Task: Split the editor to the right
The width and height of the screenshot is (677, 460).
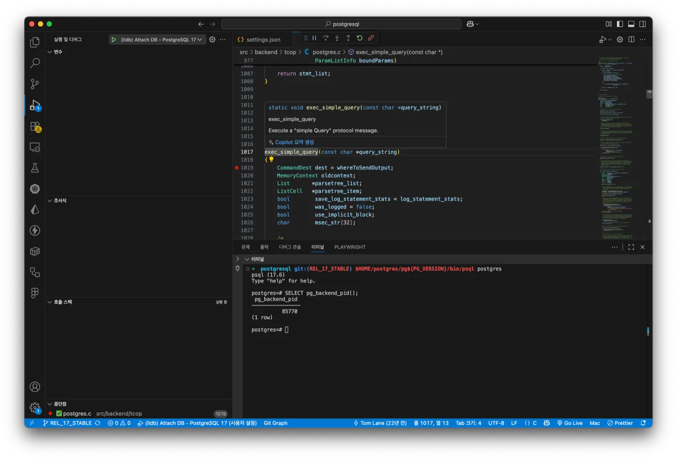Action: pos(631,39)
